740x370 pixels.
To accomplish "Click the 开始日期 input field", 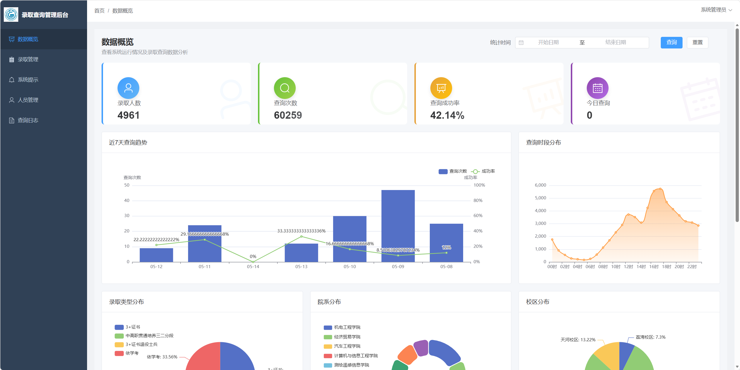I will point(548,42).
